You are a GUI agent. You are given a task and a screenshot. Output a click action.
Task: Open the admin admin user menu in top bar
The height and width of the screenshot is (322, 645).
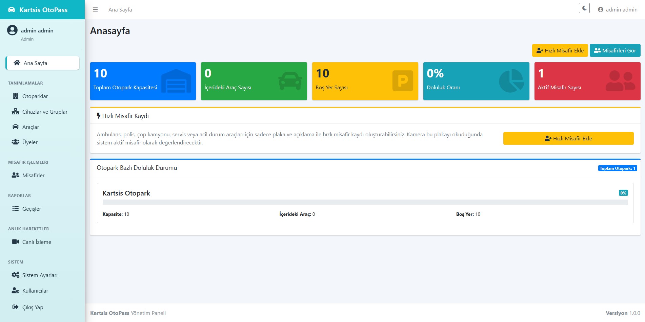[x=618, y=9]
